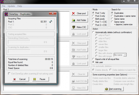Click the open folder icon on Add CSC-file
Image resolution: width=139 pixels, height=95 pixels.
coord(74,81)
